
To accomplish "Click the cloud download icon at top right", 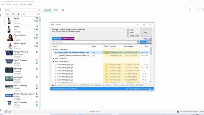I will pos(198,10).
